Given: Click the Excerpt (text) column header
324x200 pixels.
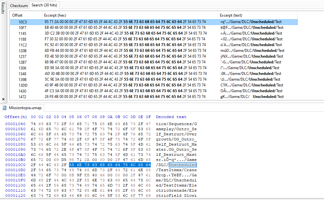Looking at the screenshot, I should [231, 15].
